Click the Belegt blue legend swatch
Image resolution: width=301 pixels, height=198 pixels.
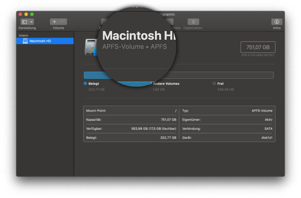(86, 83)
